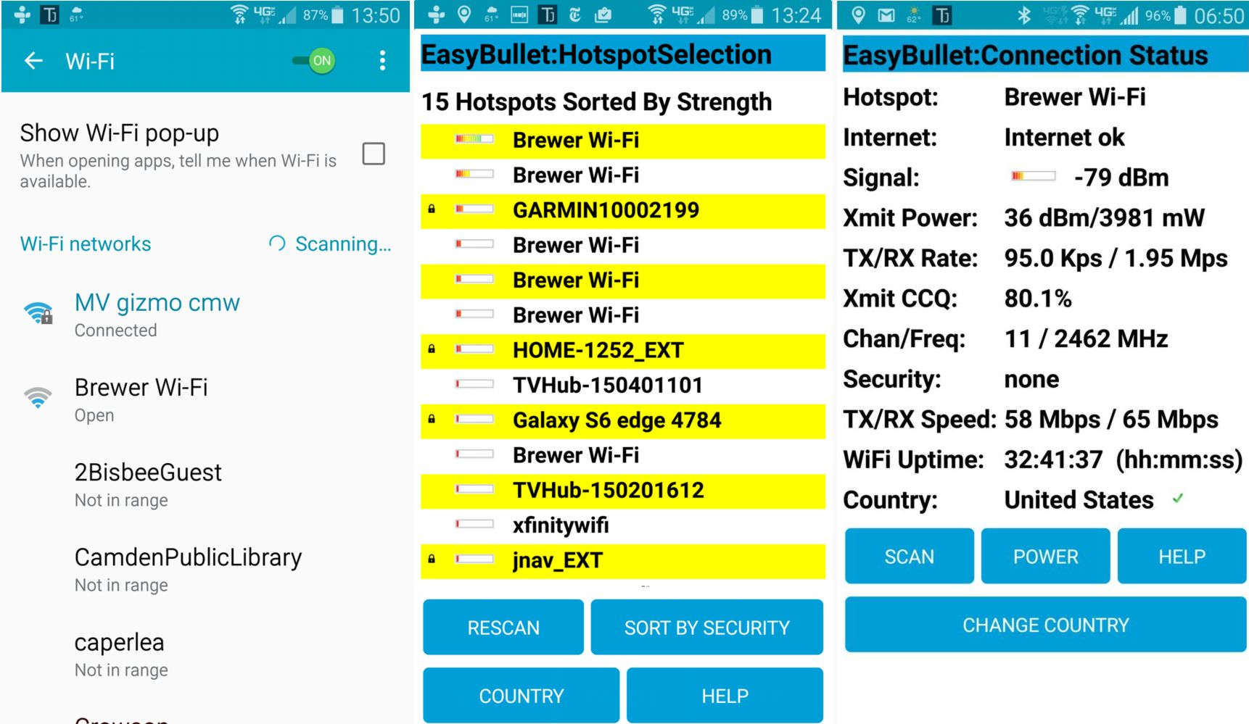Screen dimensions: 1249x724
Task: Tap Xmit Power 36 dBm/3981 mW value
Action: coord(1104,218)
